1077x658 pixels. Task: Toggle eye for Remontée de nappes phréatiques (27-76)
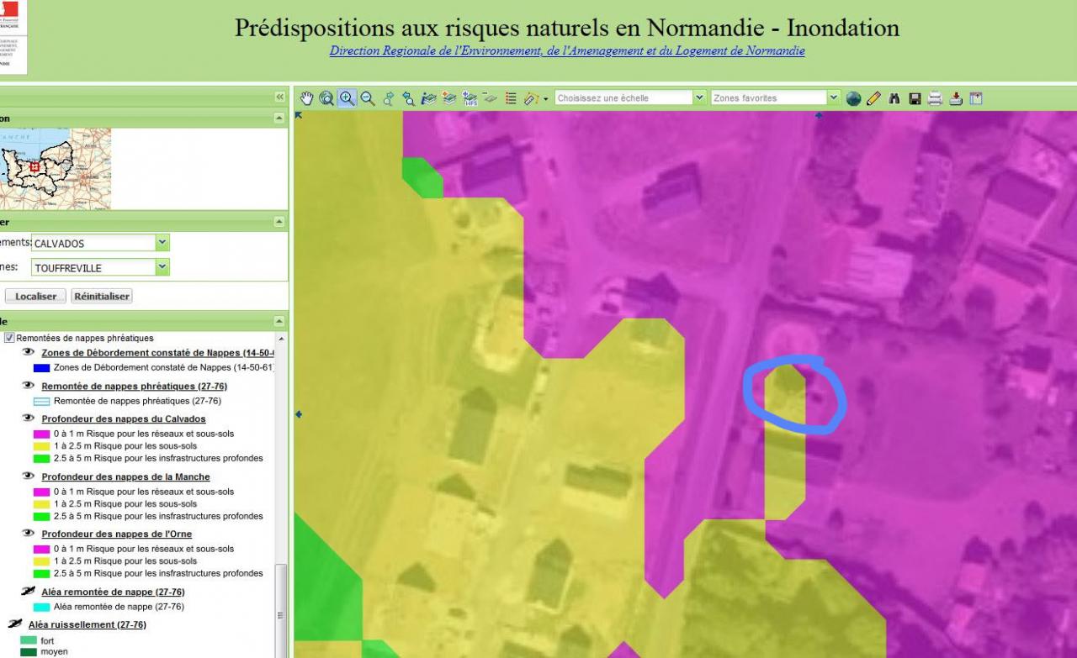[x=29, y=387]
